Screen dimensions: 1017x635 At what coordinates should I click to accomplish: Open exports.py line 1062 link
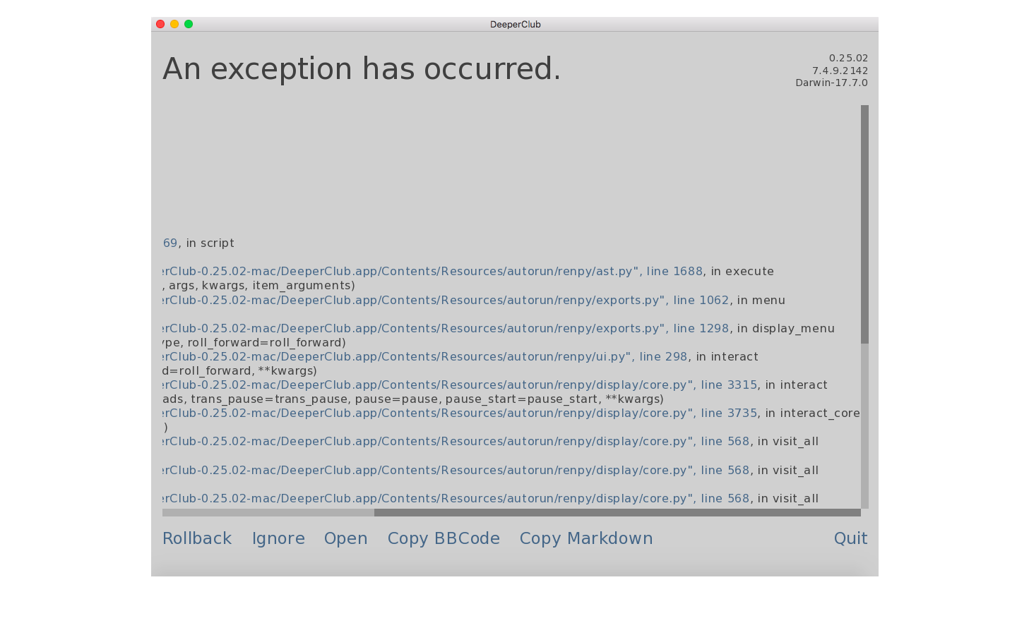[446, 300]
